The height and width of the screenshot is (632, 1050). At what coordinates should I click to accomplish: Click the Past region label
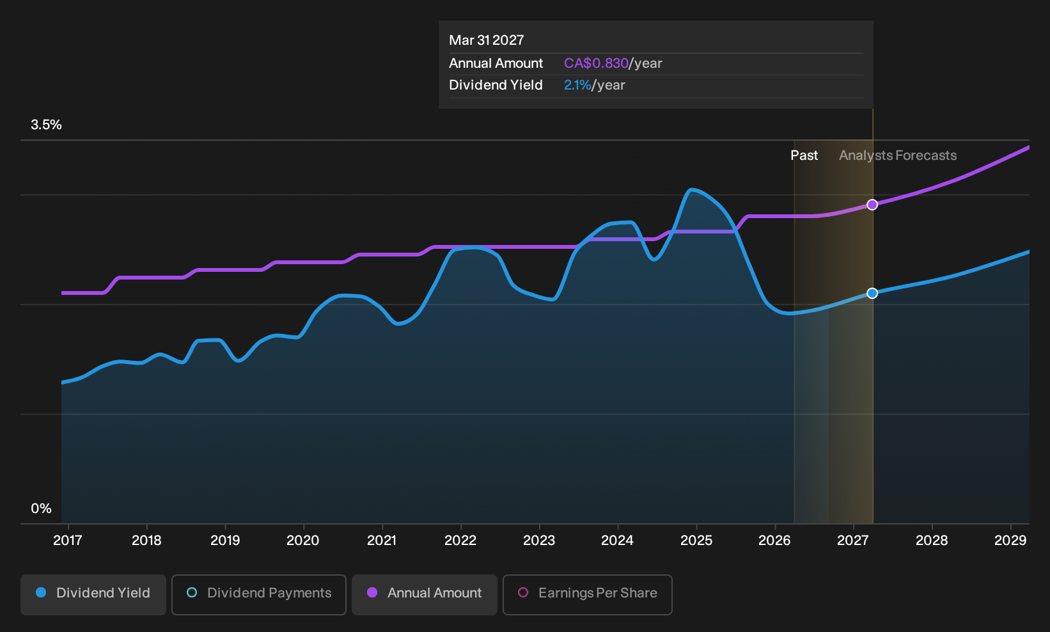click(x=804, y=155)
